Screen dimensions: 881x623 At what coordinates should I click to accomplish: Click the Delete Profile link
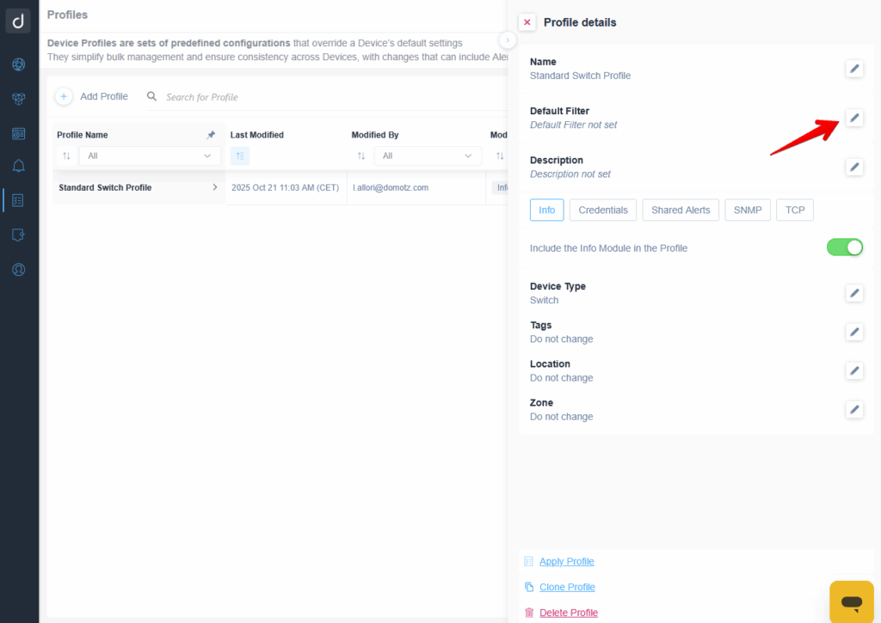568,613
